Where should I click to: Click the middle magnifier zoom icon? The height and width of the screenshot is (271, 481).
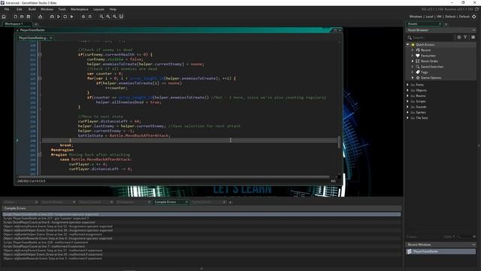[108, 17]
